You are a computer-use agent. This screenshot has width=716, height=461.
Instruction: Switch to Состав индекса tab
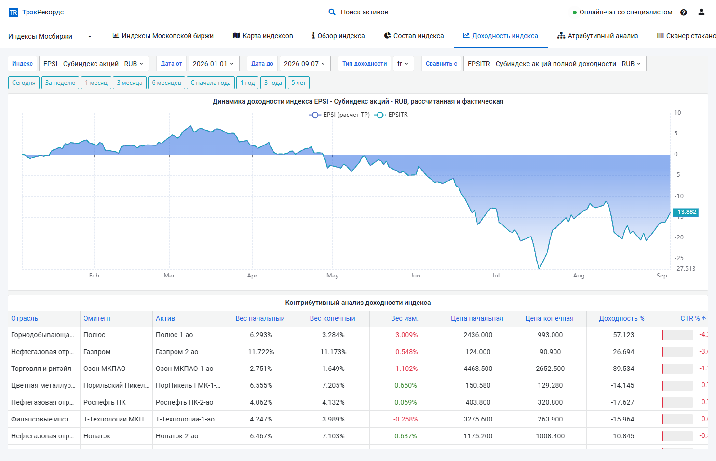coord(414,36)
